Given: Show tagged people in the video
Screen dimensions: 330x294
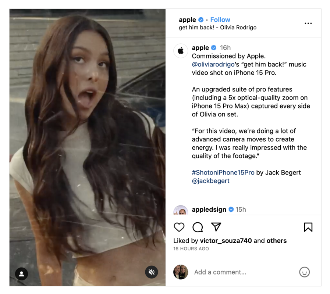Looking at the screenshot, I should pos(22,274).
